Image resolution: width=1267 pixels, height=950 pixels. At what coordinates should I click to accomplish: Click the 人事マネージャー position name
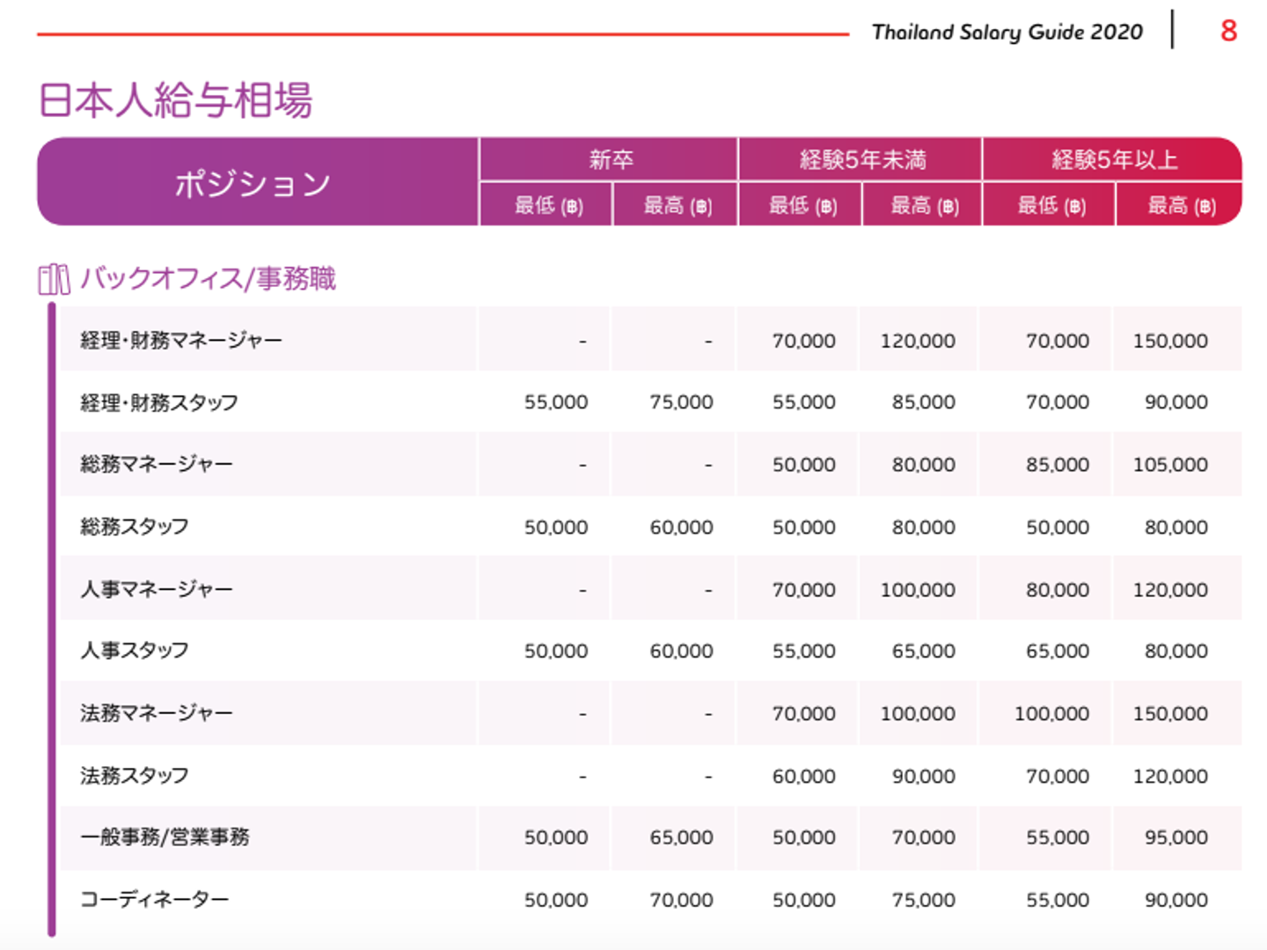coord(157,589)
